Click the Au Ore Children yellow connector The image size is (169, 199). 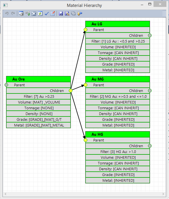pyautogui.click(x=71, y=91)
